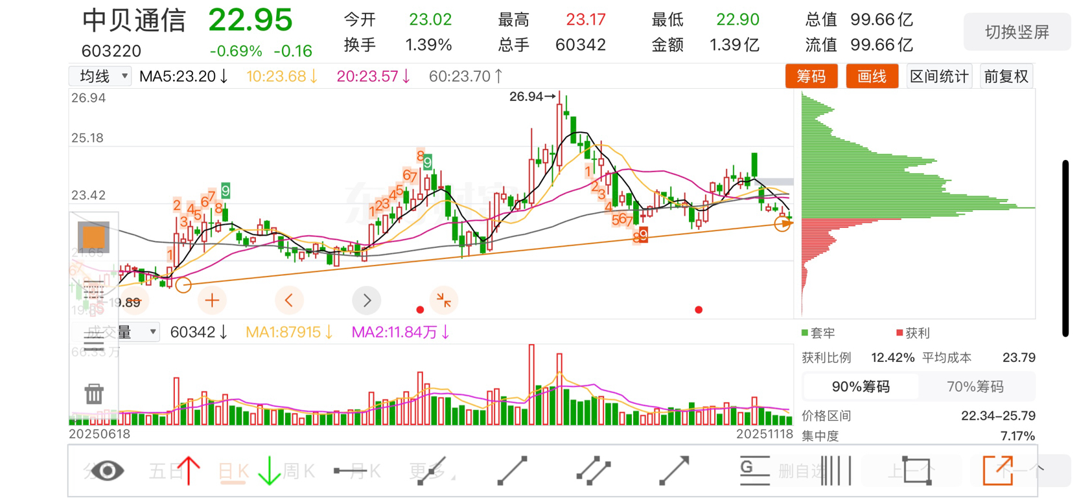This screenshot has height=498, width=1079.
Task: Switch to the 月K tab
Action: pos(366,471)
